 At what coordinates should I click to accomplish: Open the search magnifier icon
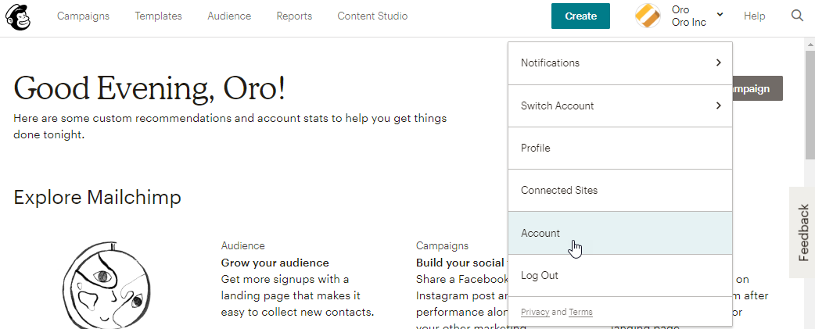point(797,16)
